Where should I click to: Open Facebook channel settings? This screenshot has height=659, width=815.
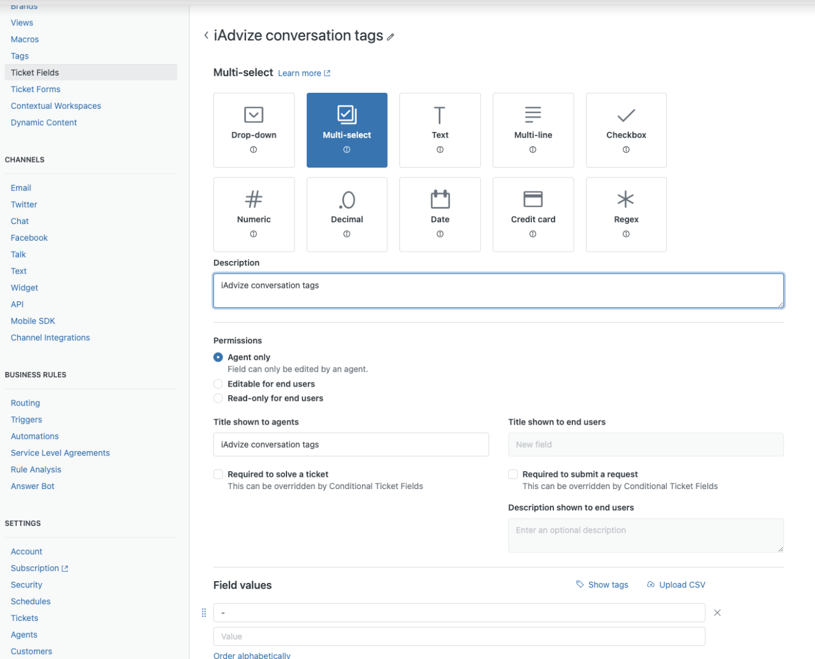tap(29, 238)
